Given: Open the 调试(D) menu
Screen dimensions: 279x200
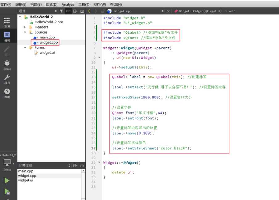Looking at the screenshot, I should coord(51,4).
